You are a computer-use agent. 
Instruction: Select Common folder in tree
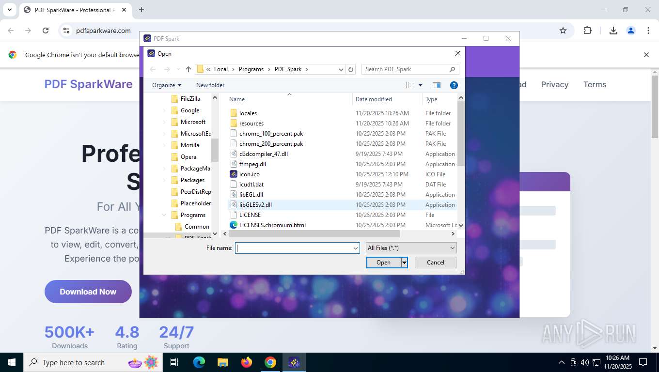197,227
